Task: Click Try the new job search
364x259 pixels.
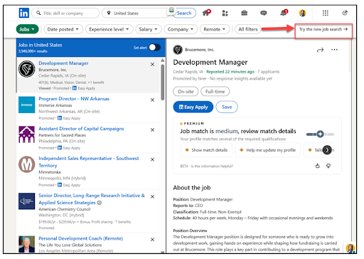Action: pyautogui.click(x=323, y=29)
